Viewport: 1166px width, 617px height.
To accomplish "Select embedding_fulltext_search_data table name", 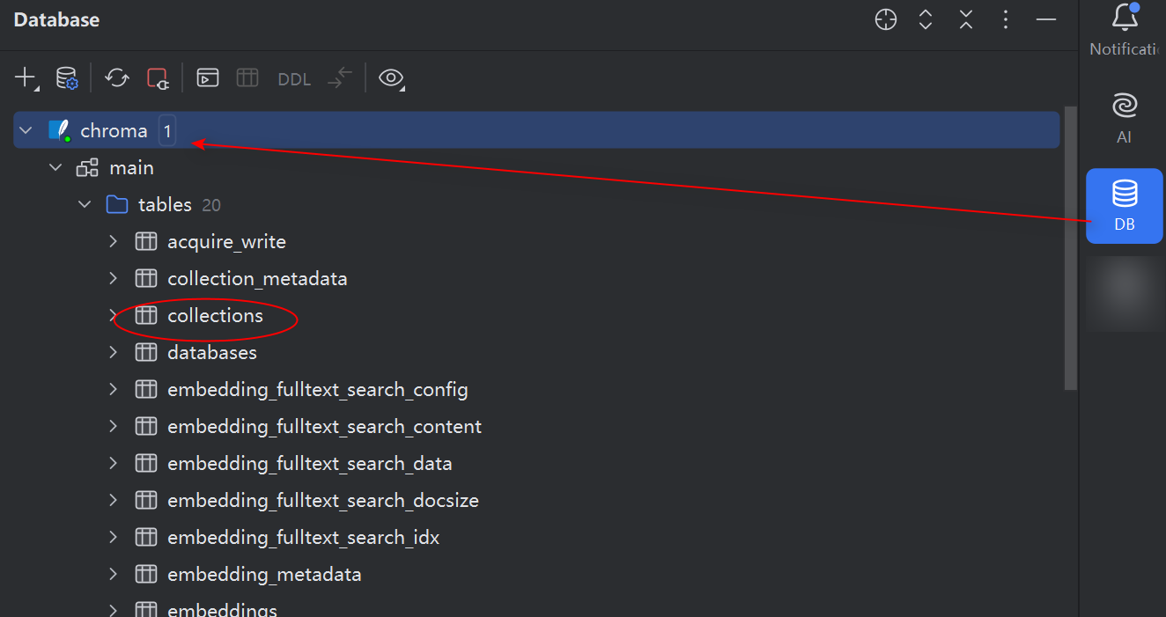I will pos(310,463).
